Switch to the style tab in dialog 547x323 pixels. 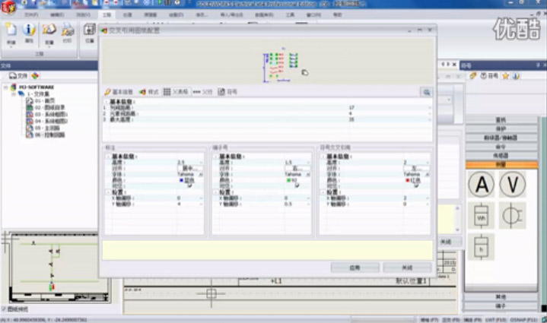tap(148, 92)
